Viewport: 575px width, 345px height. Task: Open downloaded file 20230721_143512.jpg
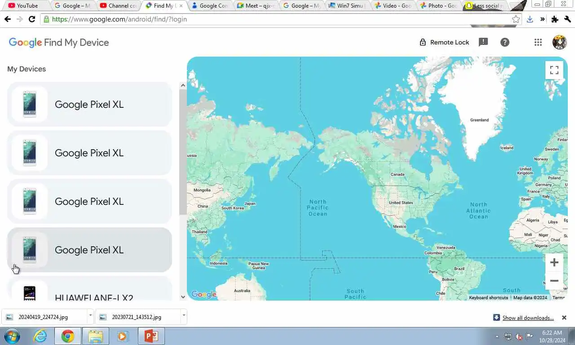click(137, 317)
